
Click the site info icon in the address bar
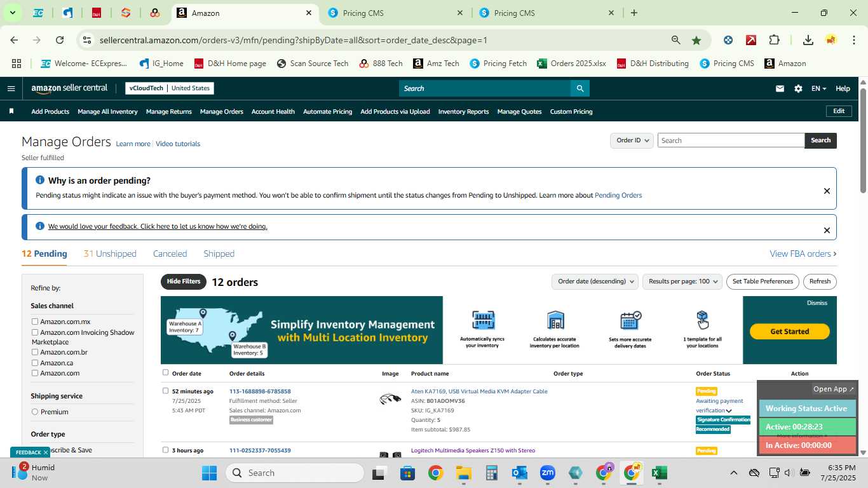click(87, 40)
